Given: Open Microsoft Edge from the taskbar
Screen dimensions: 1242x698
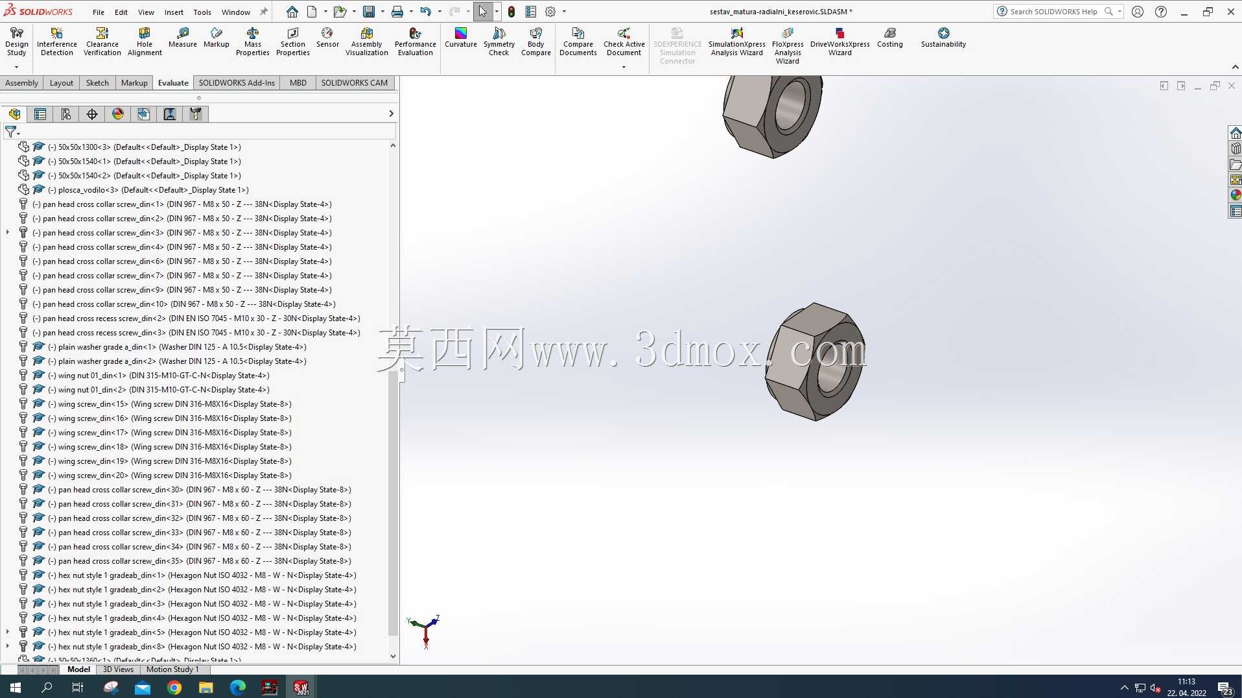Looking at the screenshot, I should click(237, 687).
